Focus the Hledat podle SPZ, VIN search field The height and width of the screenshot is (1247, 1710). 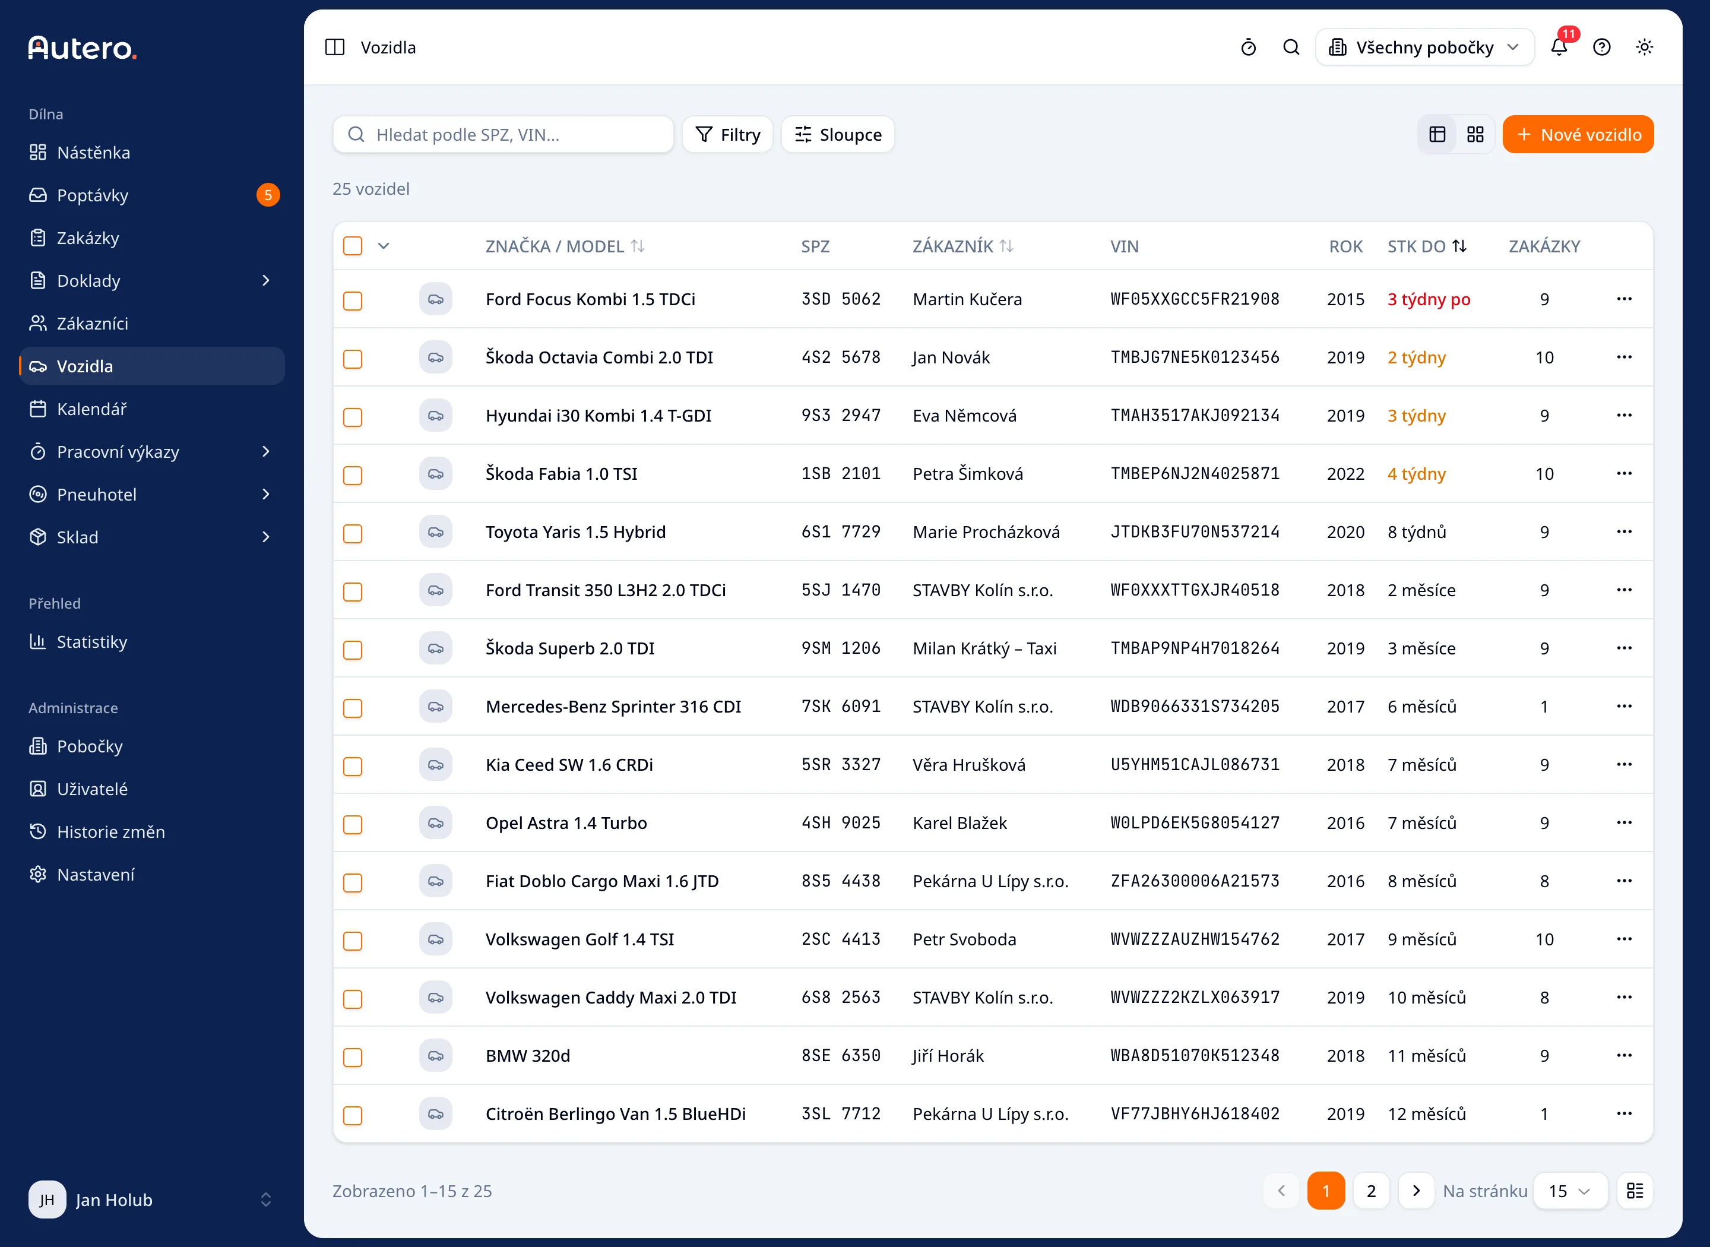click(x=503, y=134)
